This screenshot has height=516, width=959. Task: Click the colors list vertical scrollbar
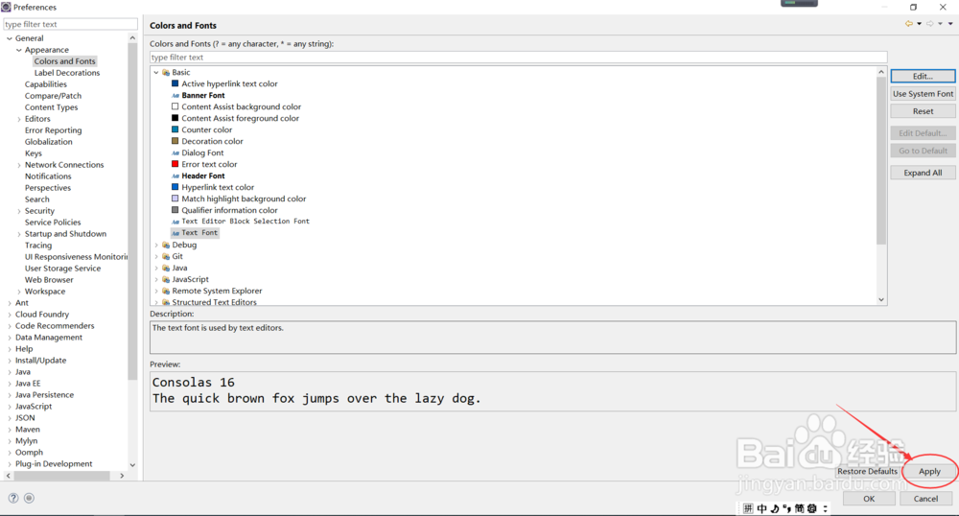point(880,160)
